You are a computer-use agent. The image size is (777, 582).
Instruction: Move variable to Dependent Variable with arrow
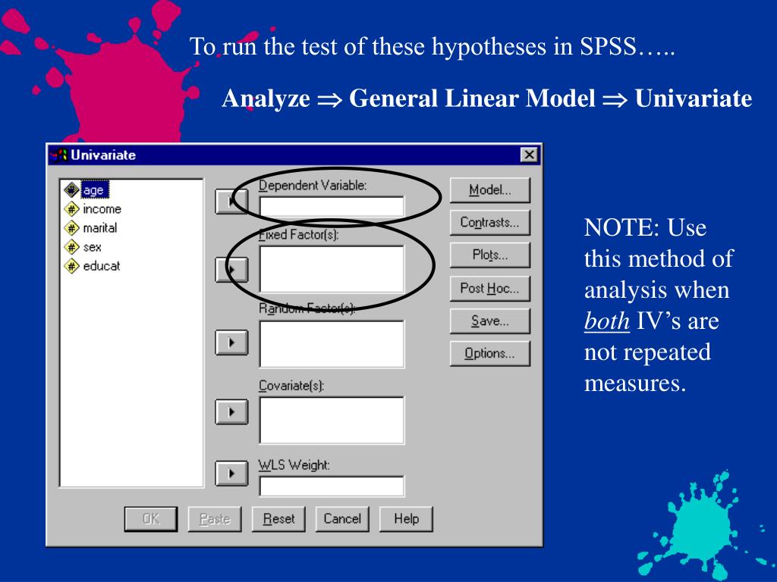click(231, 202)
